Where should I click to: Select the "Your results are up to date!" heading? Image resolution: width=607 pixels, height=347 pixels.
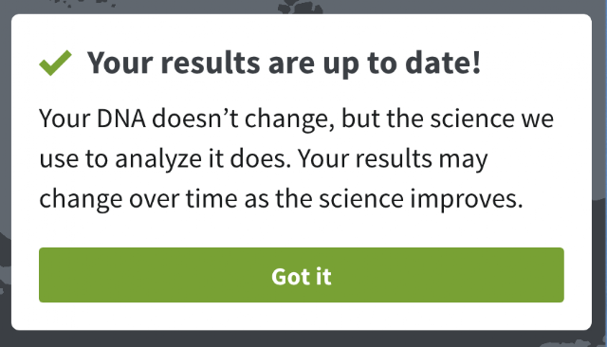pyautogui.click(x=284, y=64)
